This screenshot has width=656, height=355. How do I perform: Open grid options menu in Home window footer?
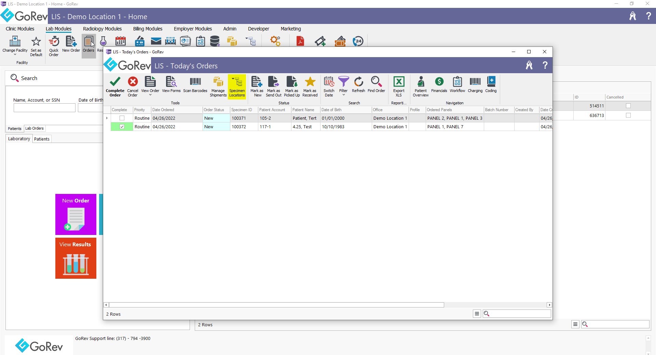click(x=575, y=324)
